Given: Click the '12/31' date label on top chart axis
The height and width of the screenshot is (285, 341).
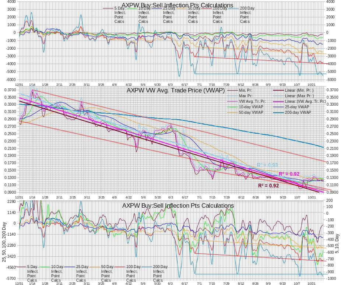Looking at the screenshot, I should 19,85.
